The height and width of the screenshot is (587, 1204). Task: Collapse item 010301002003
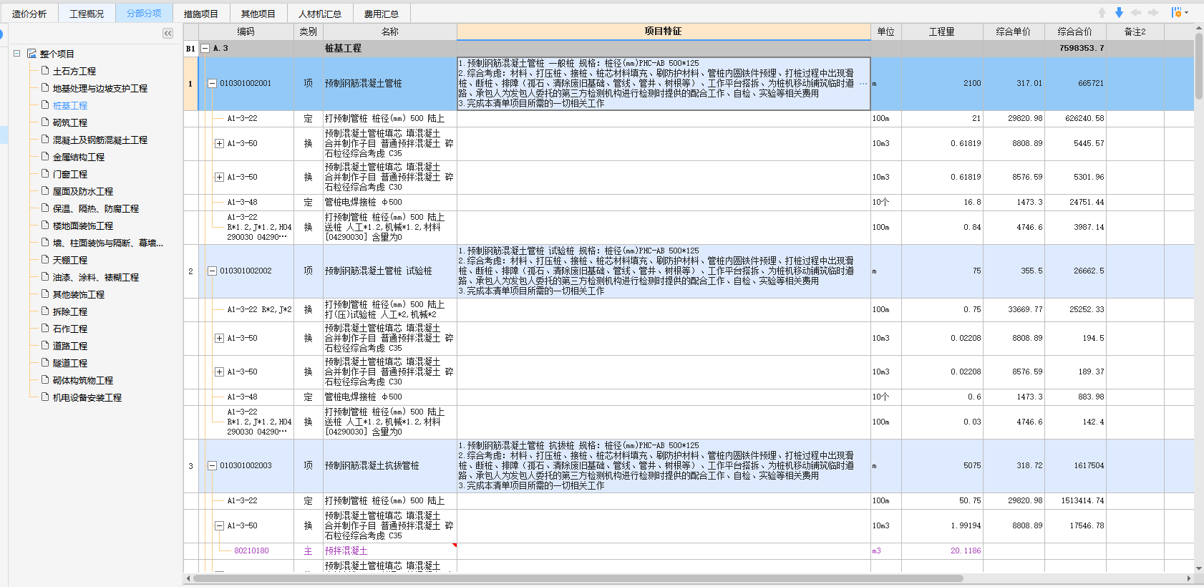[x=212, y=466]
